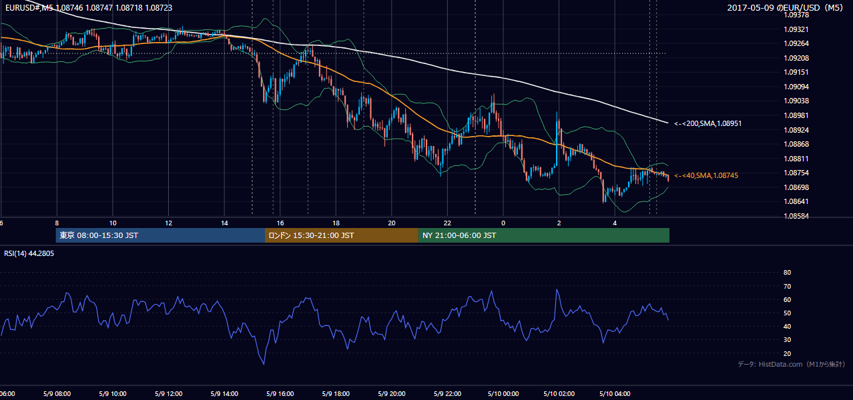
Task: Click the bottom time label 5/9 22:00
Action: click(447, 394)
